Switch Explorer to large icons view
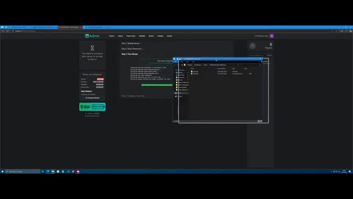The image size is (353, 199). pyautogui.click(x=261, y=121)
